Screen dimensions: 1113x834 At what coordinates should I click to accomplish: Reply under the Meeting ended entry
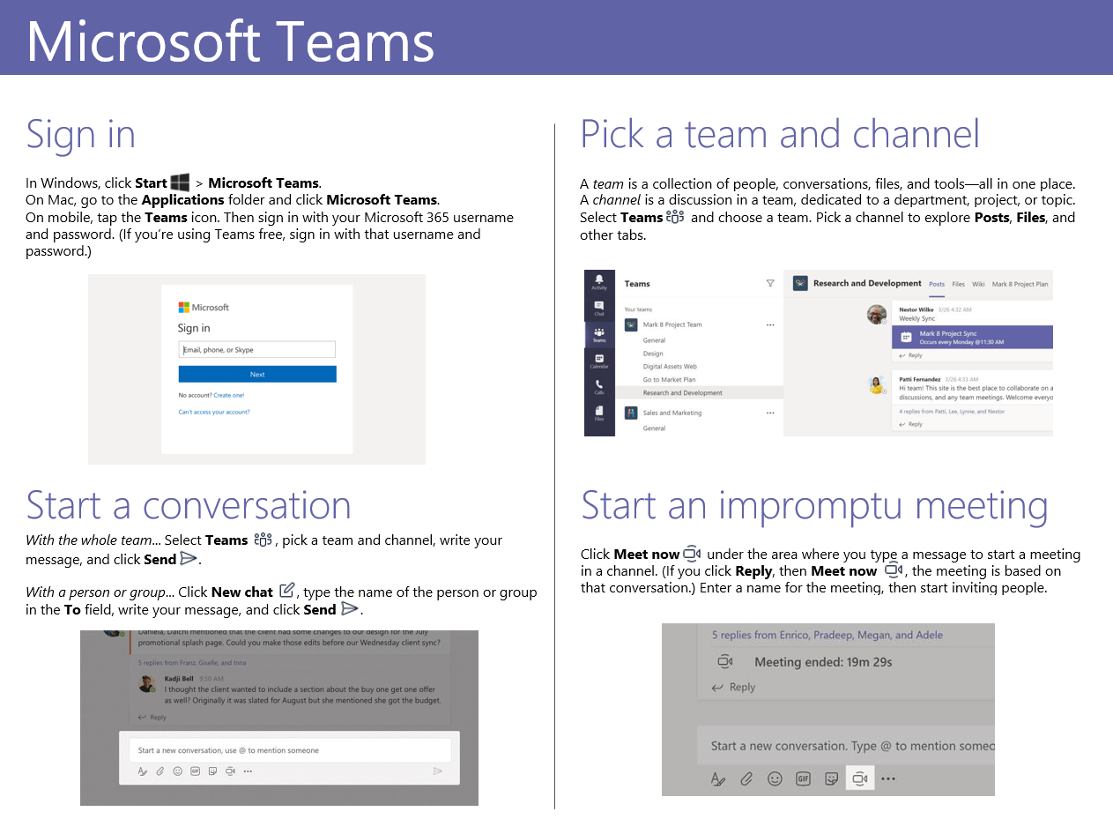(x=734, y=687)
